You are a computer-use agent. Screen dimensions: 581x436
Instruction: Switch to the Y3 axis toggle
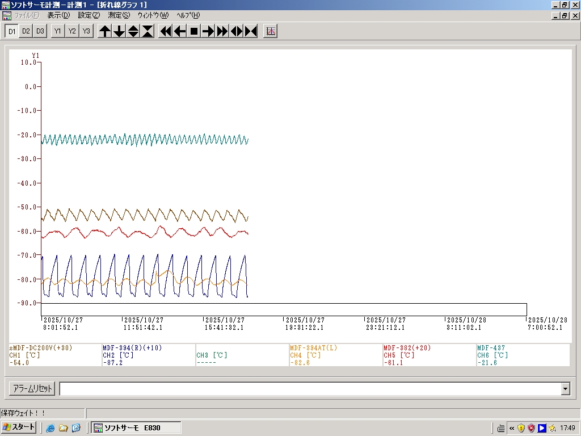(x=86, y=31)
